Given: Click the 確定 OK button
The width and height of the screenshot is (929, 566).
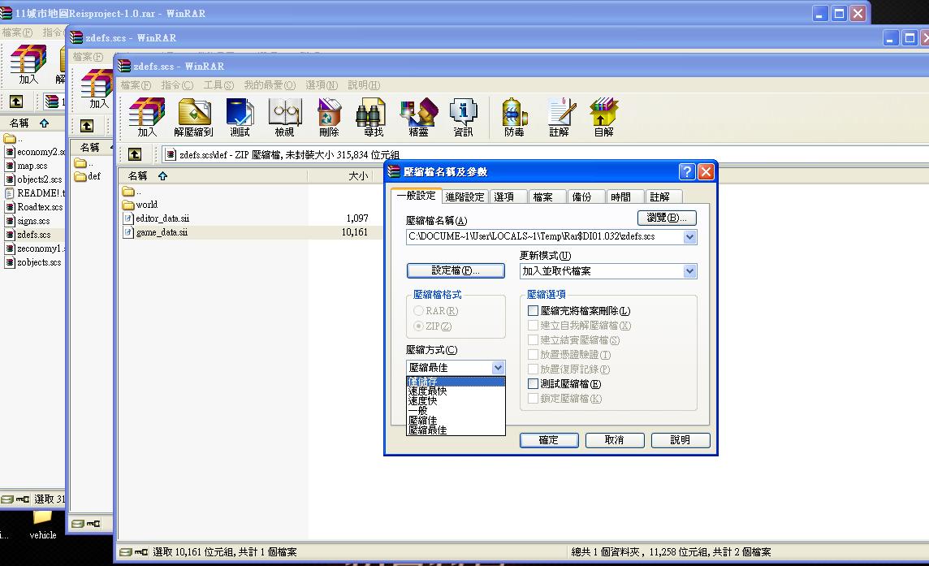Looking at the screenshot, I should (x=549, y=440).
